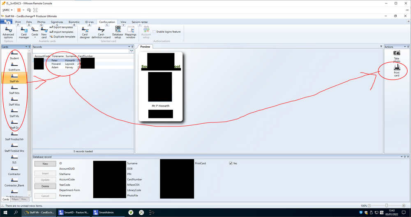Viewport: 411px width, 217px height.
Task: Enable logins feature checkbox
Action: [x=154, y=32]
